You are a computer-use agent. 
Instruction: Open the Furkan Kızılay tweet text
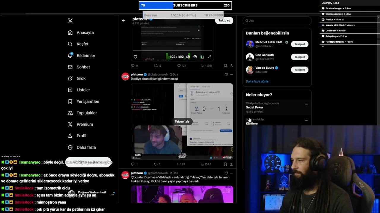(180, 179)
